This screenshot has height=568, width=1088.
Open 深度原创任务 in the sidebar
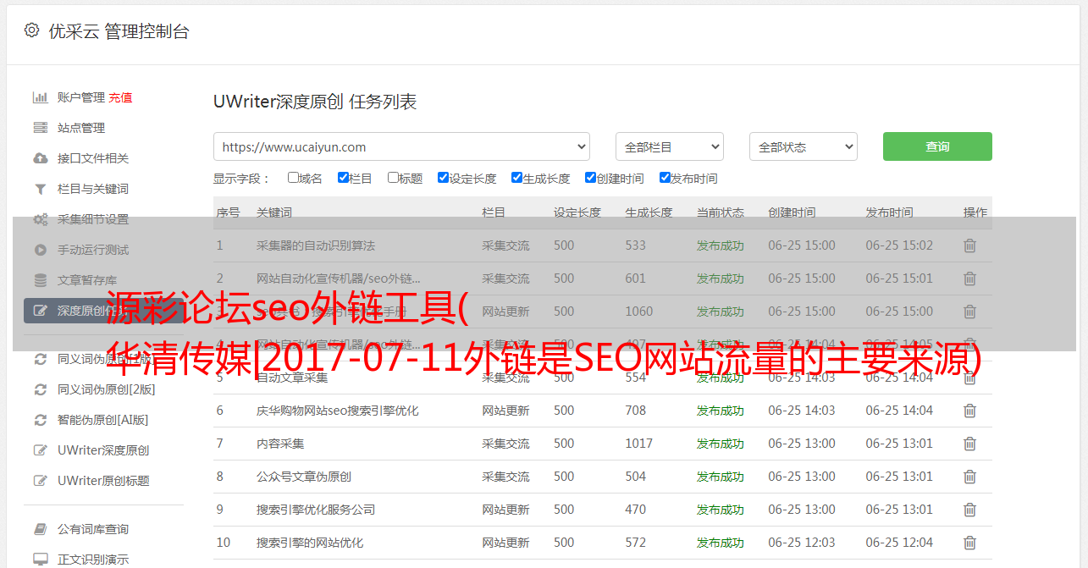(x=103, y=311)
